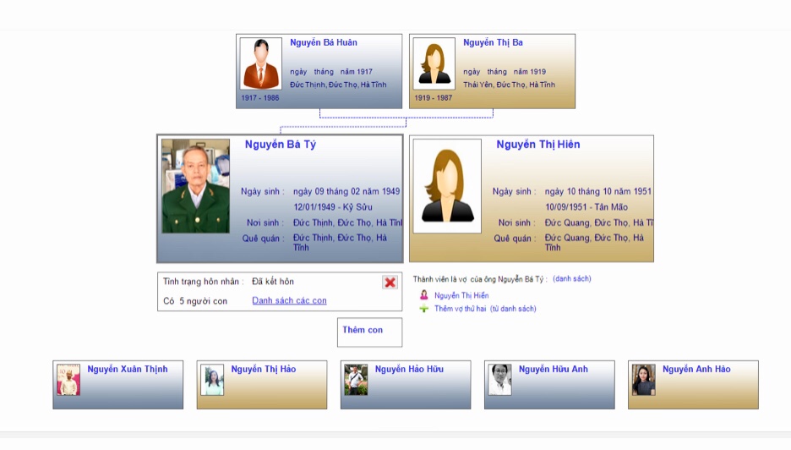Click Nguyễn Bá Tý's portrait photo
Screen dimensions: 791x450
click(196, 186)
